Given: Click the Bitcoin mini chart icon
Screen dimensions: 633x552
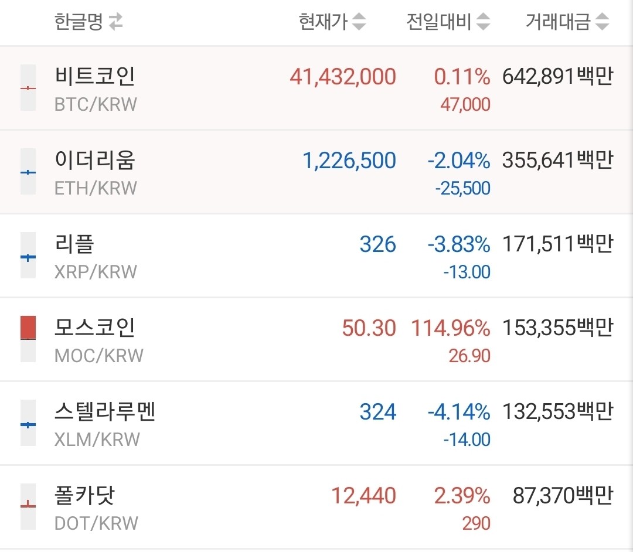Looking at the screenshot, I should click(28, 87).
